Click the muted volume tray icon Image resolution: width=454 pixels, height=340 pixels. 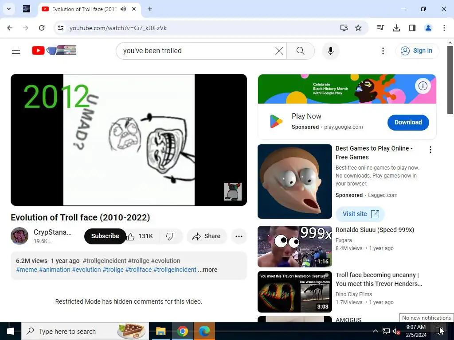click(x=396, y=331)
